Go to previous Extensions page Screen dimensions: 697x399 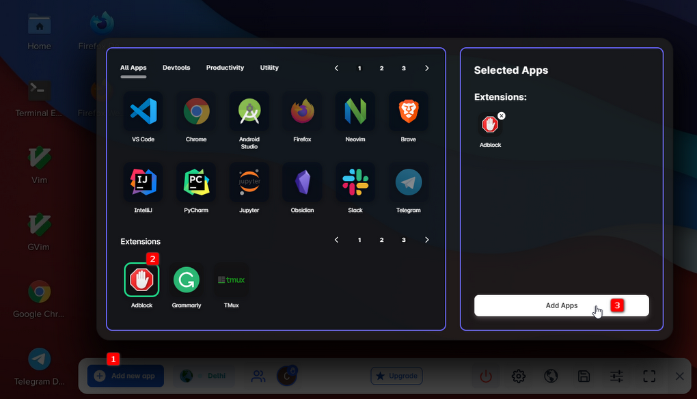click(336, 240)
